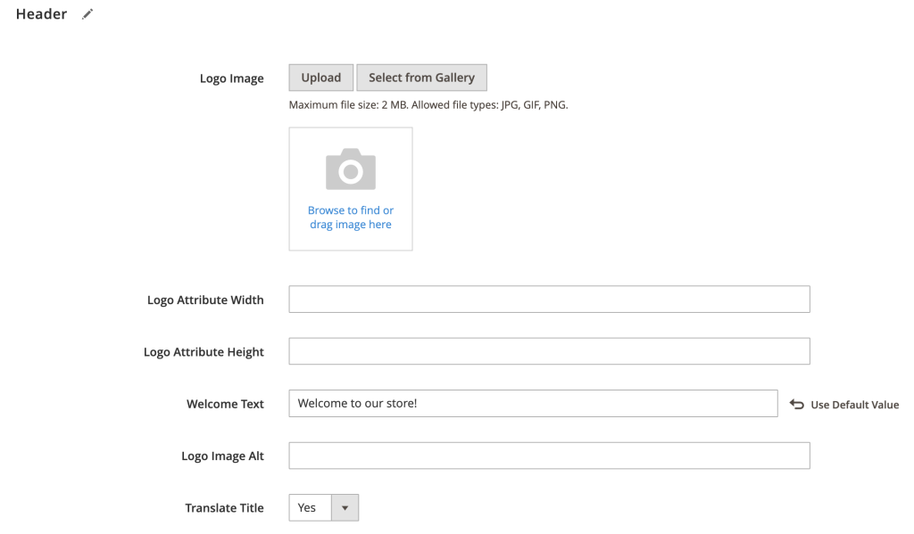914x534 pixels.
Task: Select the Yes value in Translate Title
Action: click(308, 507)
